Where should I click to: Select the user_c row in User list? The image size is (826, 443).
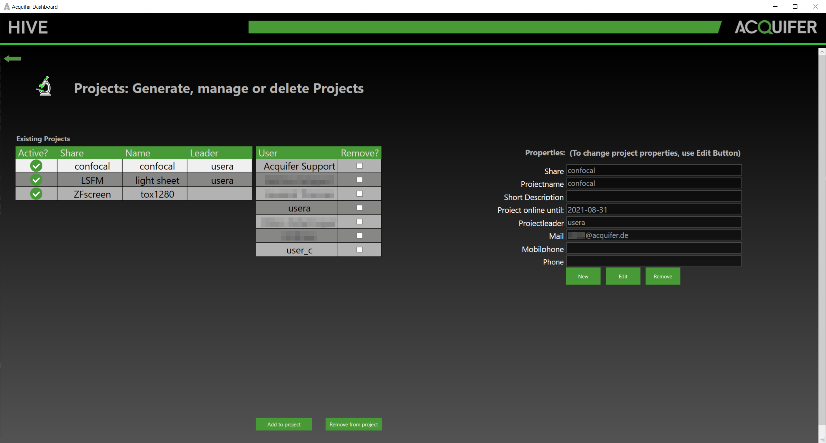point(297,250)
